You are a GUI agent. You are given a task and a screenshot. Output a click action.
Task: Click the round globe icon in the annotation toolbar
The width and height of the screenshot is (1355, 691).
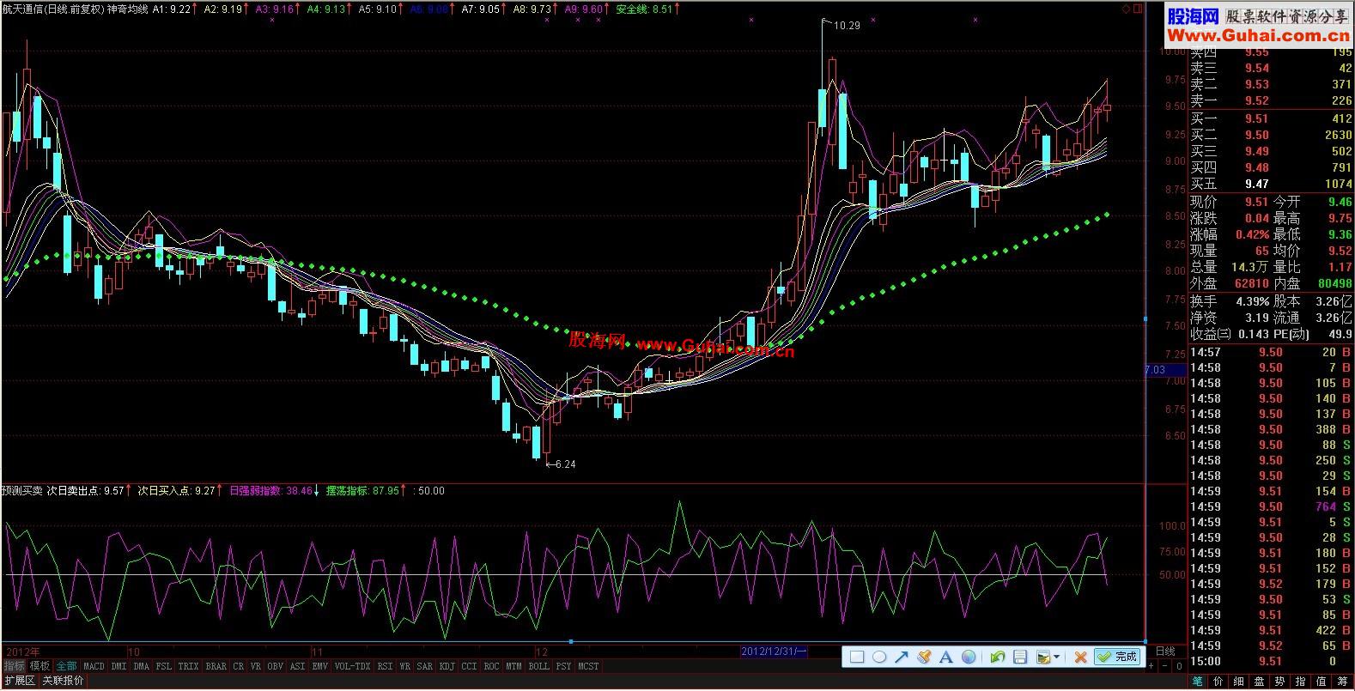(x=969, y=657)
